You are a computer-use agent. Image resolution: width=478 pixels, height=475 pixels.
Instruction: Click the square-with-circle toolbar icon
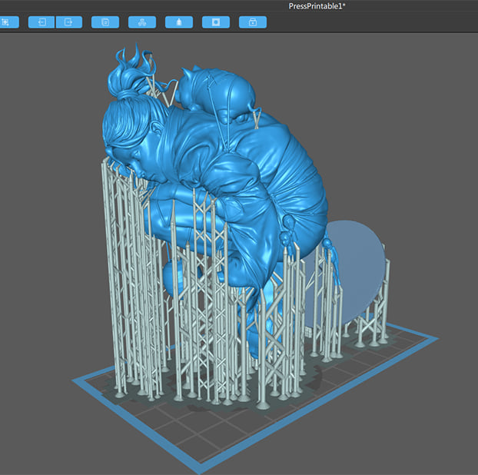point(216,22)
